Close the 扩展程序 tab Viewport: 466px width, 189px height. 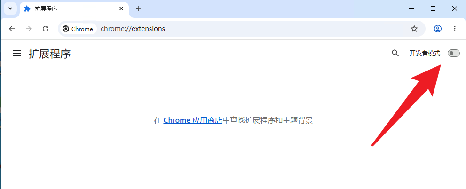pyautogui.click(x=121, y=8)
